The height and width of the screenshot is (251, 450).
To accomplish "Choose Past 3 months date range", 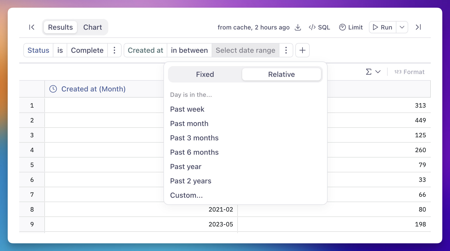I will (x=194, y=138).
